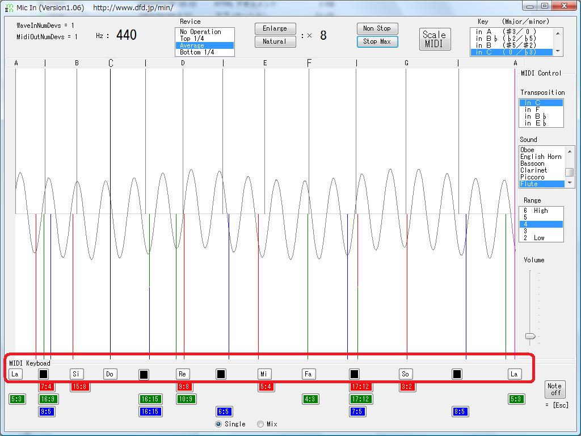Select Average in the Revice list
The height and width of the screenshot is (436, 581).
[204, 45]
